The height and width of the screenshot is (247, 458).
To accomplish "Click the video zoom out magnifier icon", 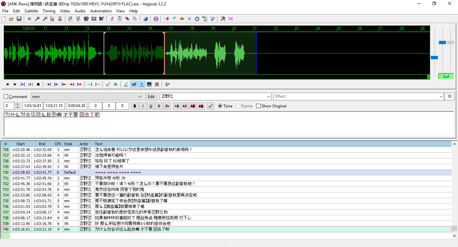I will click(x=45, y=19).
